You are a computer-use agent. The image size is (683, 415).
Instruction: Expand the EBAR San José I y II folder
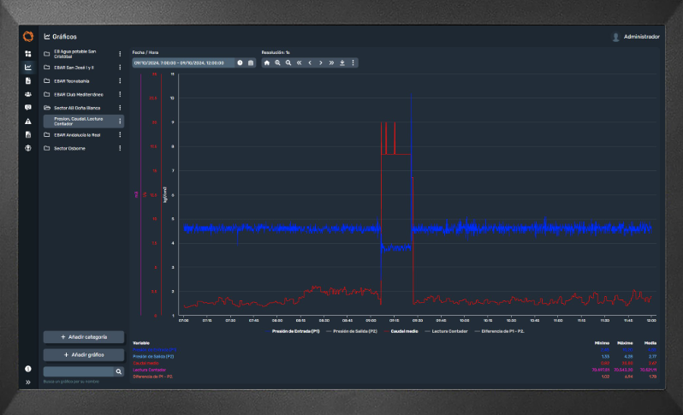click(74, 68)
